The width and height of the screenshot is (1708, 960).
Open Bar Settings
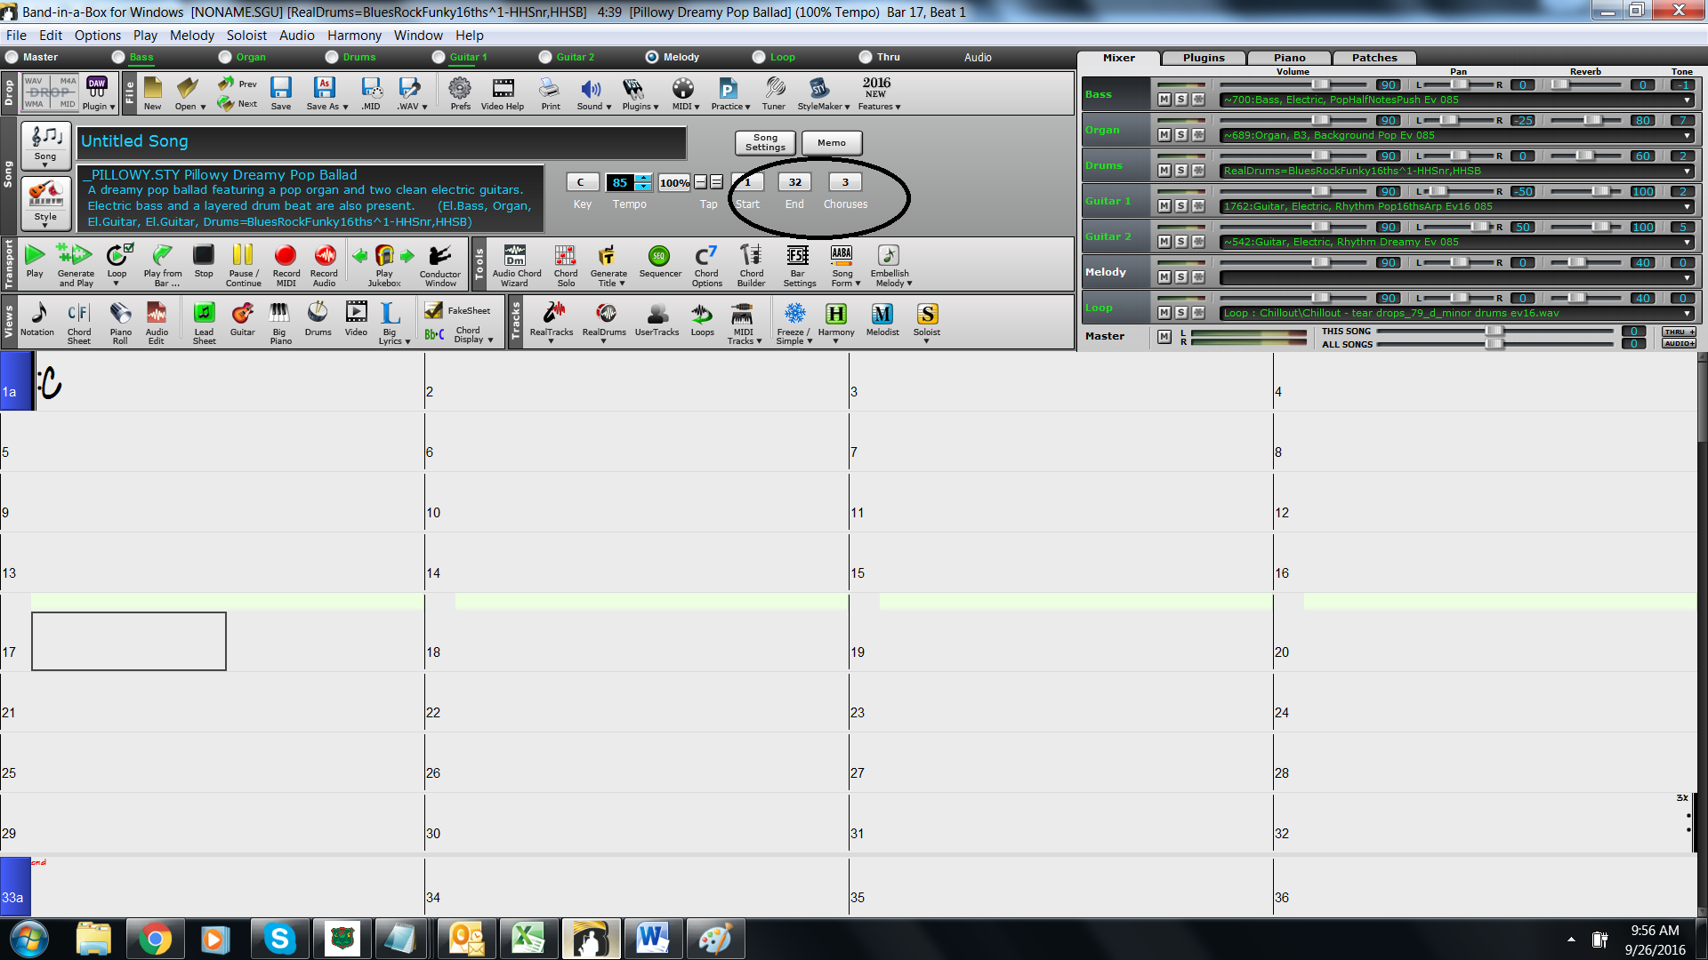point(799,265)
